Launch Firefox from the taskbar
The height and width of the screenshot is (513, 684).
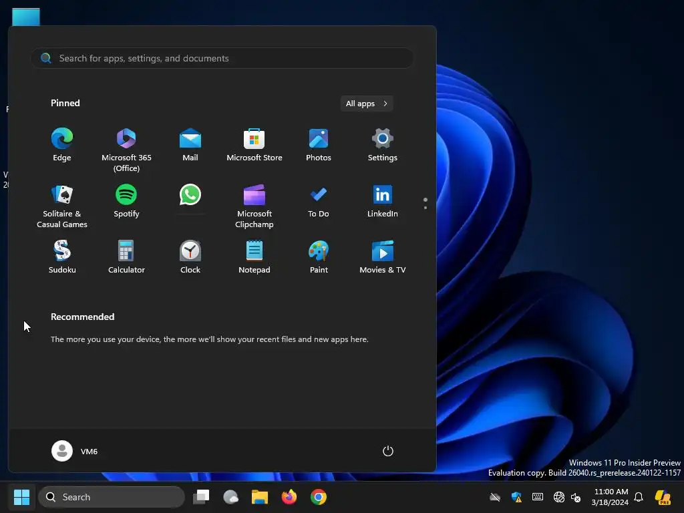pos(289,497)
